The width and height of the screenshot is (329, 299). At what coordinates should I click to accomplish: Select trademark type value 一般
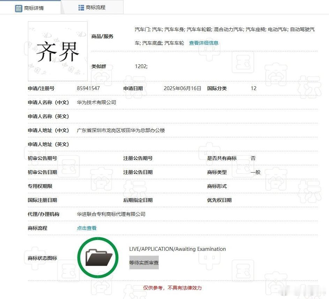pos(256,172)
